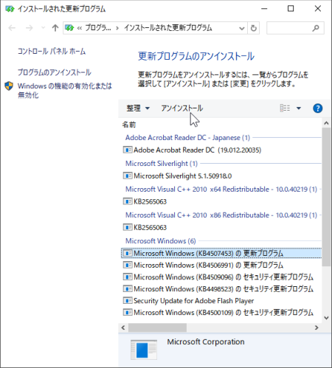Click the search magnifier icon

pos(316,28)
